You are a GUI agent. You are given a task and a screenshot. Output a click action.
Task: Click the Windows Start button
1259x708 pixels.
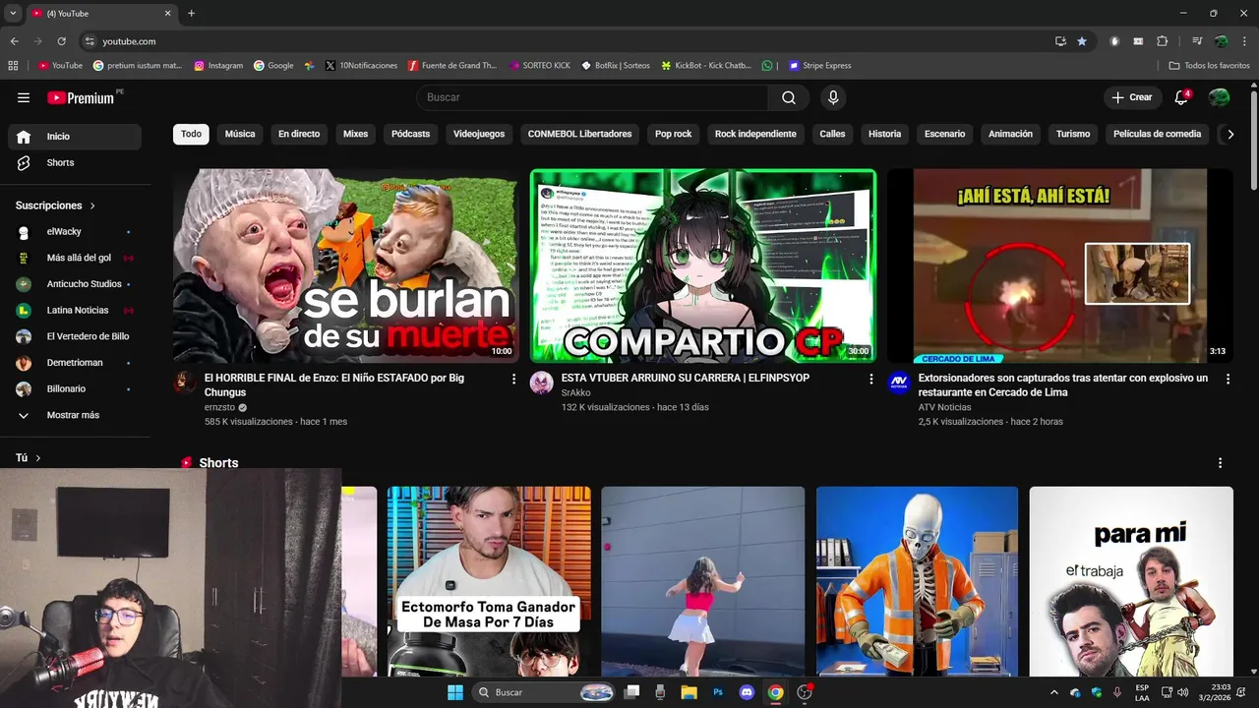click(455, 692)
